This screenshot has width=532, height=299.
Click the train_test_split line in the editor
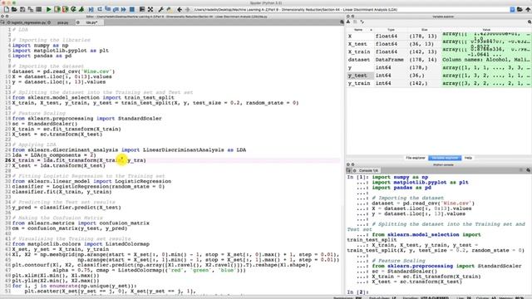(x=155, y=103)
